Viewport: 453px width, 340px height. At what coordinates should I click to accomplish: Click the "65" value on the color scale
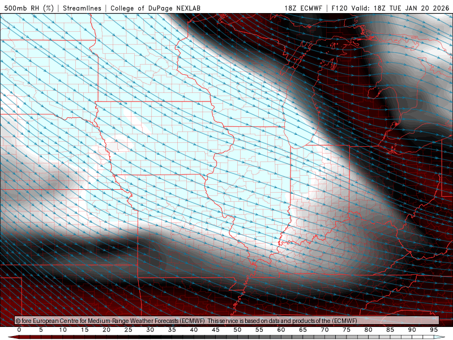[x=303, y=330]
